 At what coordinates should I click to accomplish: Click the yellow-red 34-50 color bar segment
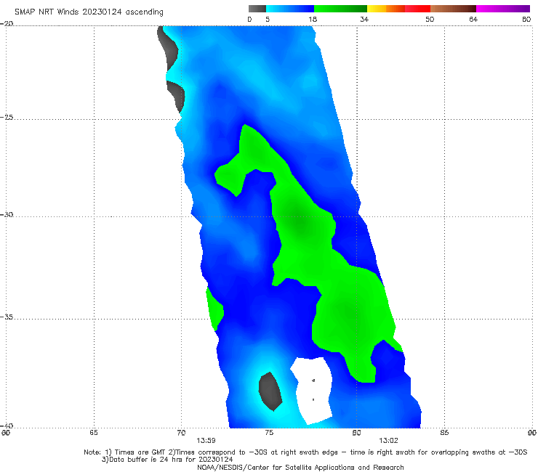tap(398, 9)
